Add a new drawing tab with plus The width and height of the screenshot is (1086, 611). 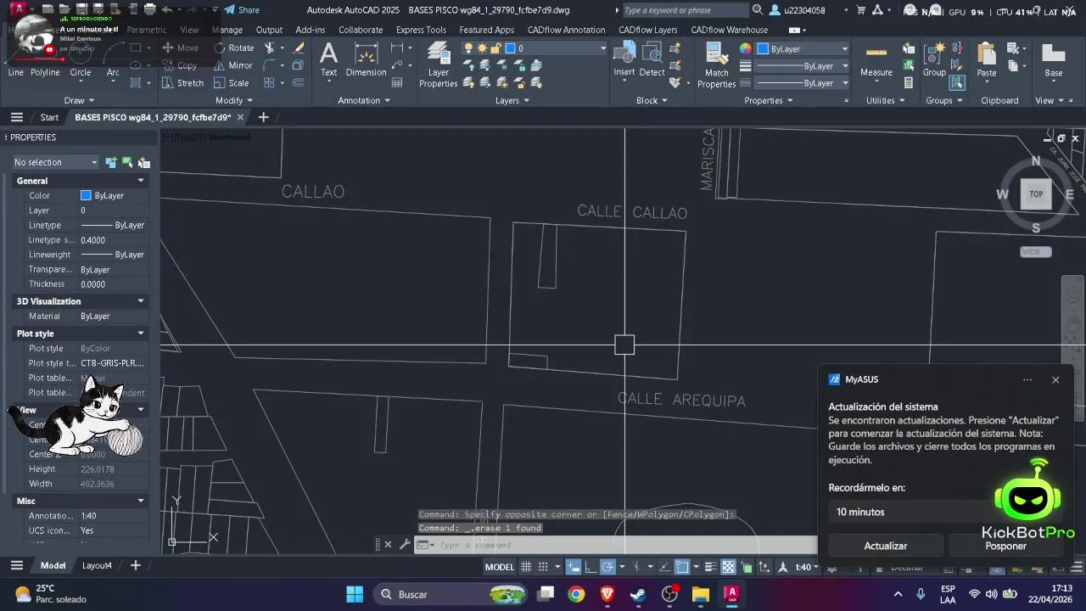point(263,117)
